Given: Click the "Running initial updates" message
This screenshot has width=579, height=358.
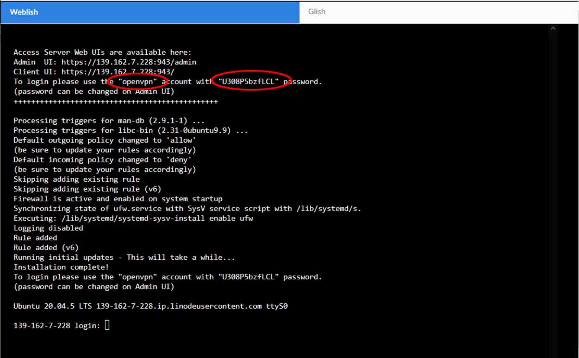Looking at the screenshot, I should (124, 257).
